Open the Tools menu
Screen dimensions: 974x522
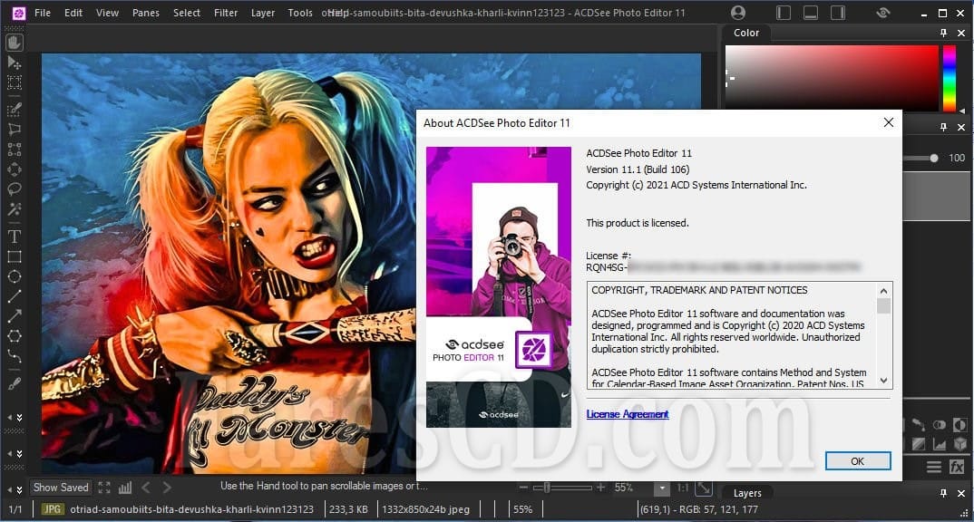click(x=300, y=13)
